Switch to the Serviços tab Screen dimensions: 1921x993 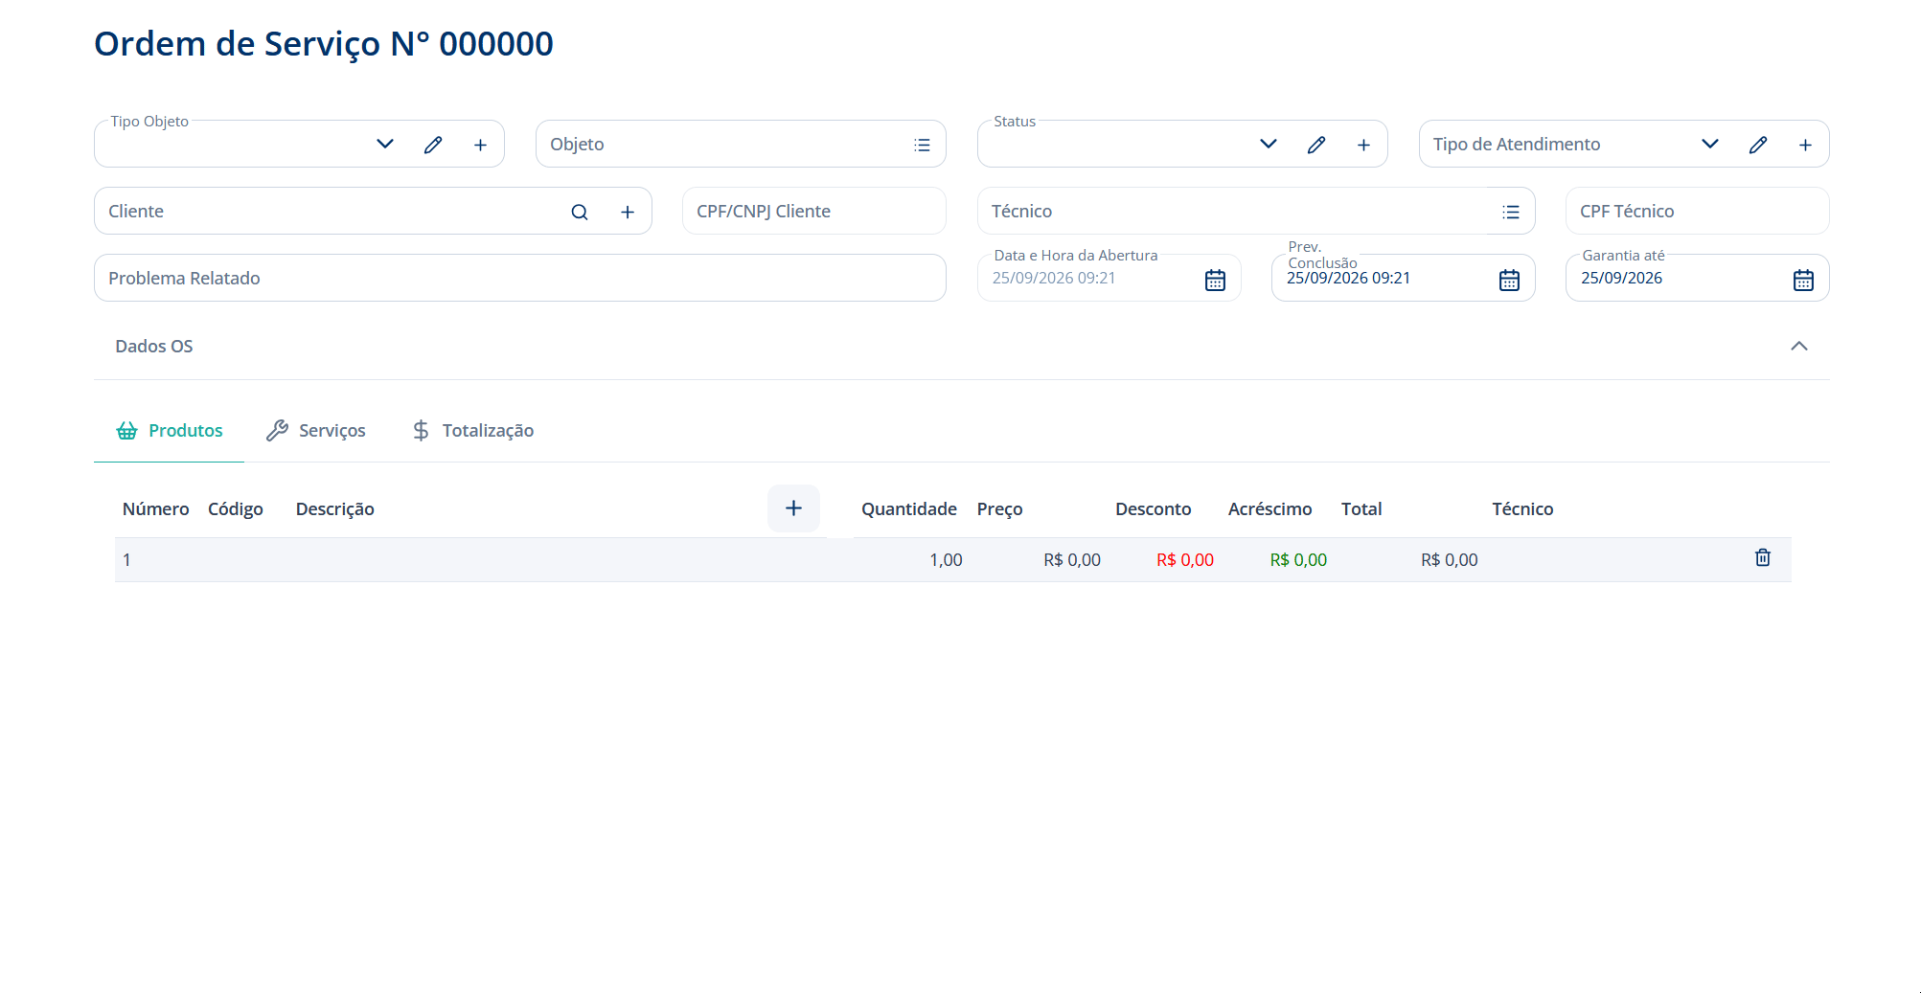[316, 431]
